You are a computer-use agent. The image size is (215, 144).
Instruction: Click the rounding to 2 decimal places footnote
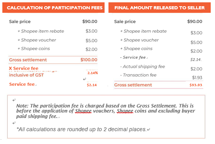coord(82,129)
